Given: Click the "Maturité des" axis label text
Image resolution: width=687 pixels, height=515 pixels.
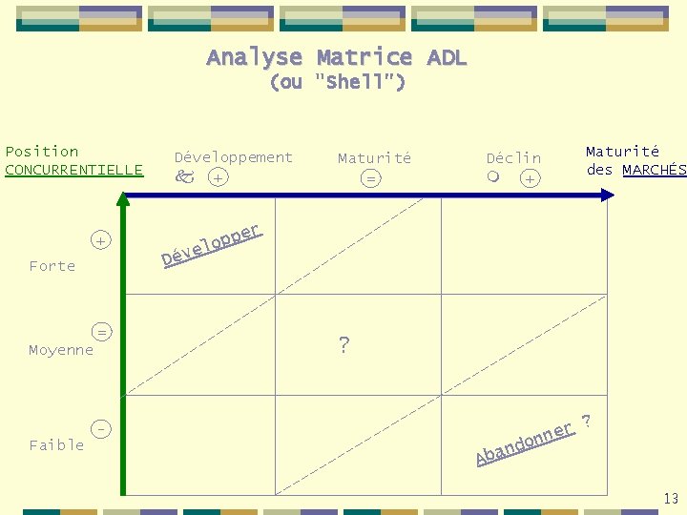Looking at the screenshot, I should tap(622, 160).
